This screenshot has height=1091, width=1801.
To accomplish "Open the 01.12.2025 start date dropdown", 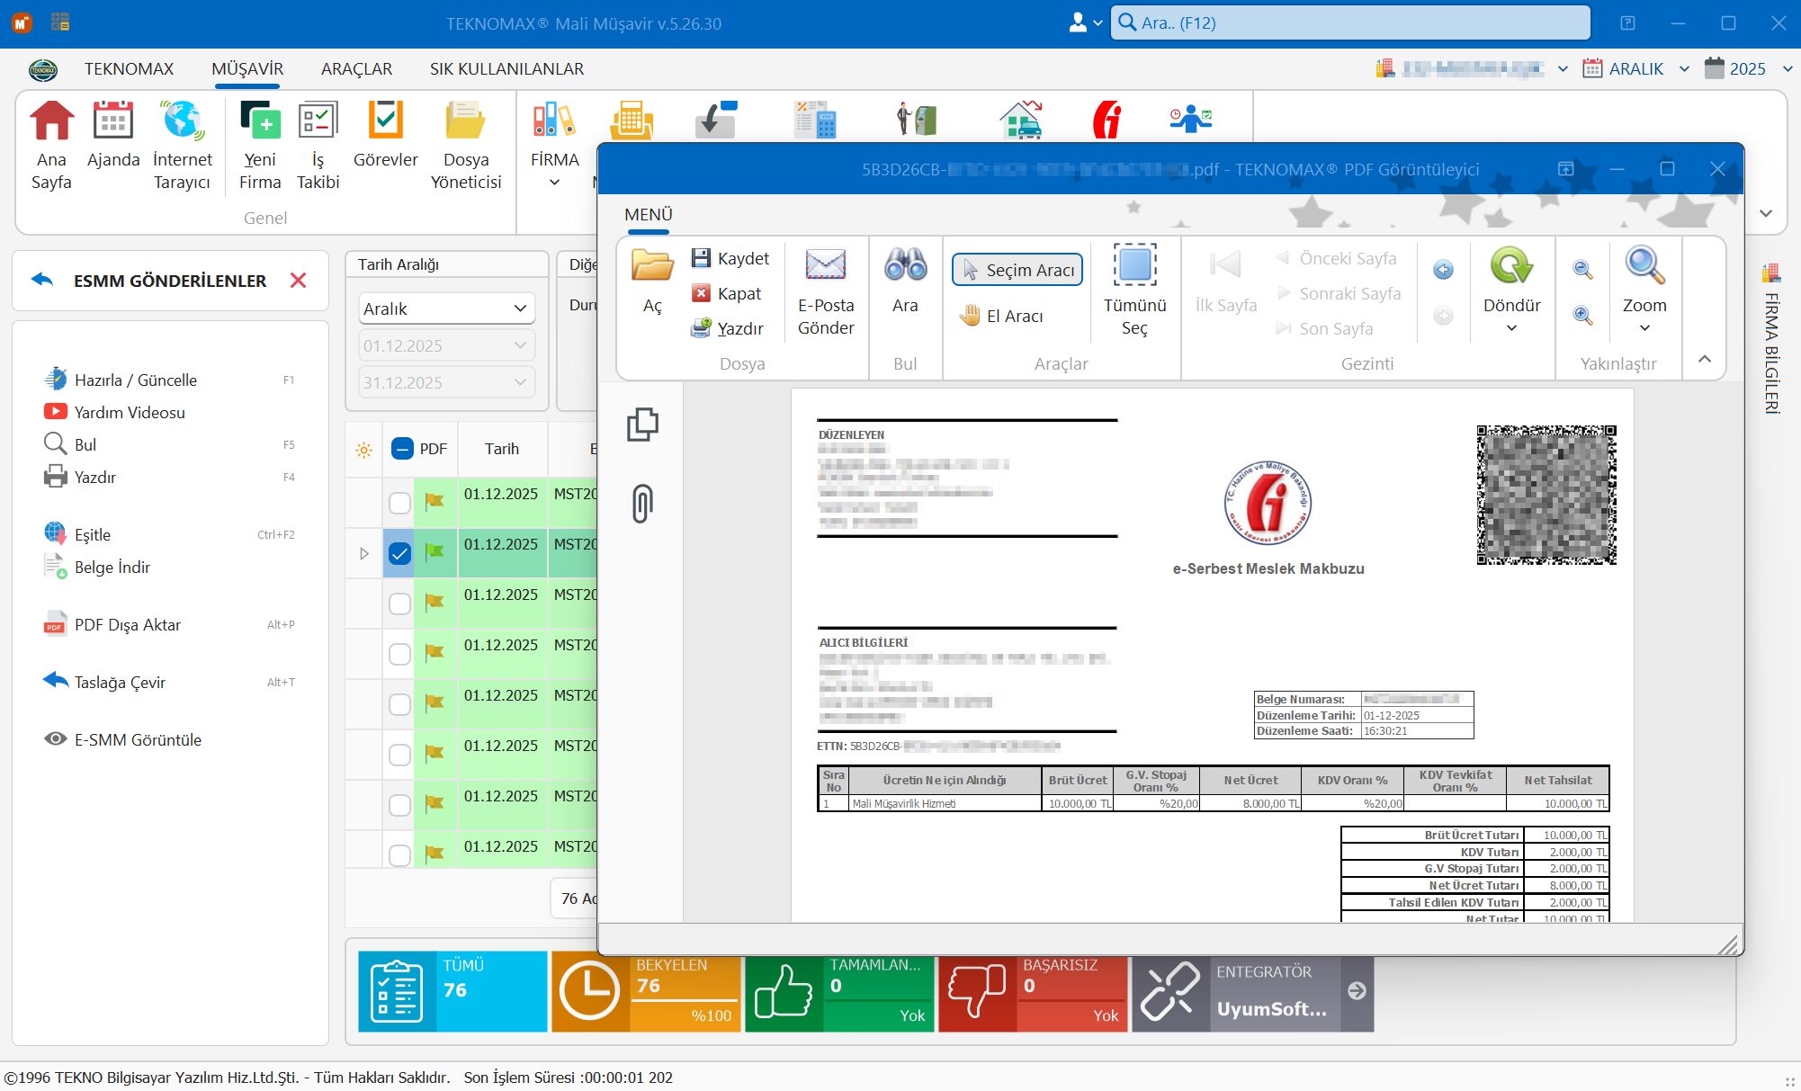I will tap(446, 345).
